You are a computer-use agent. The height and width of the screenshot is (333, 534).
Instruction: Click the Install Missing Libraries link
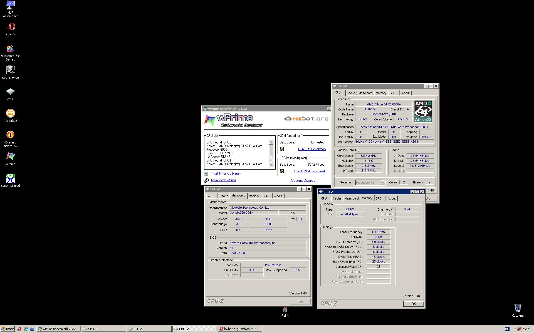coord(226,173)
